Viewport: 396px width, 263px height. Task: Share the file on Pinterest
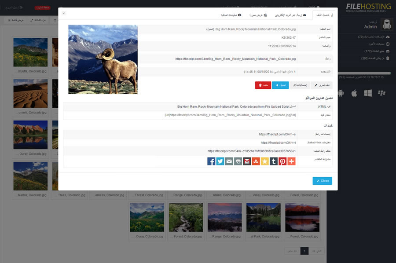[x=282, y=161]
